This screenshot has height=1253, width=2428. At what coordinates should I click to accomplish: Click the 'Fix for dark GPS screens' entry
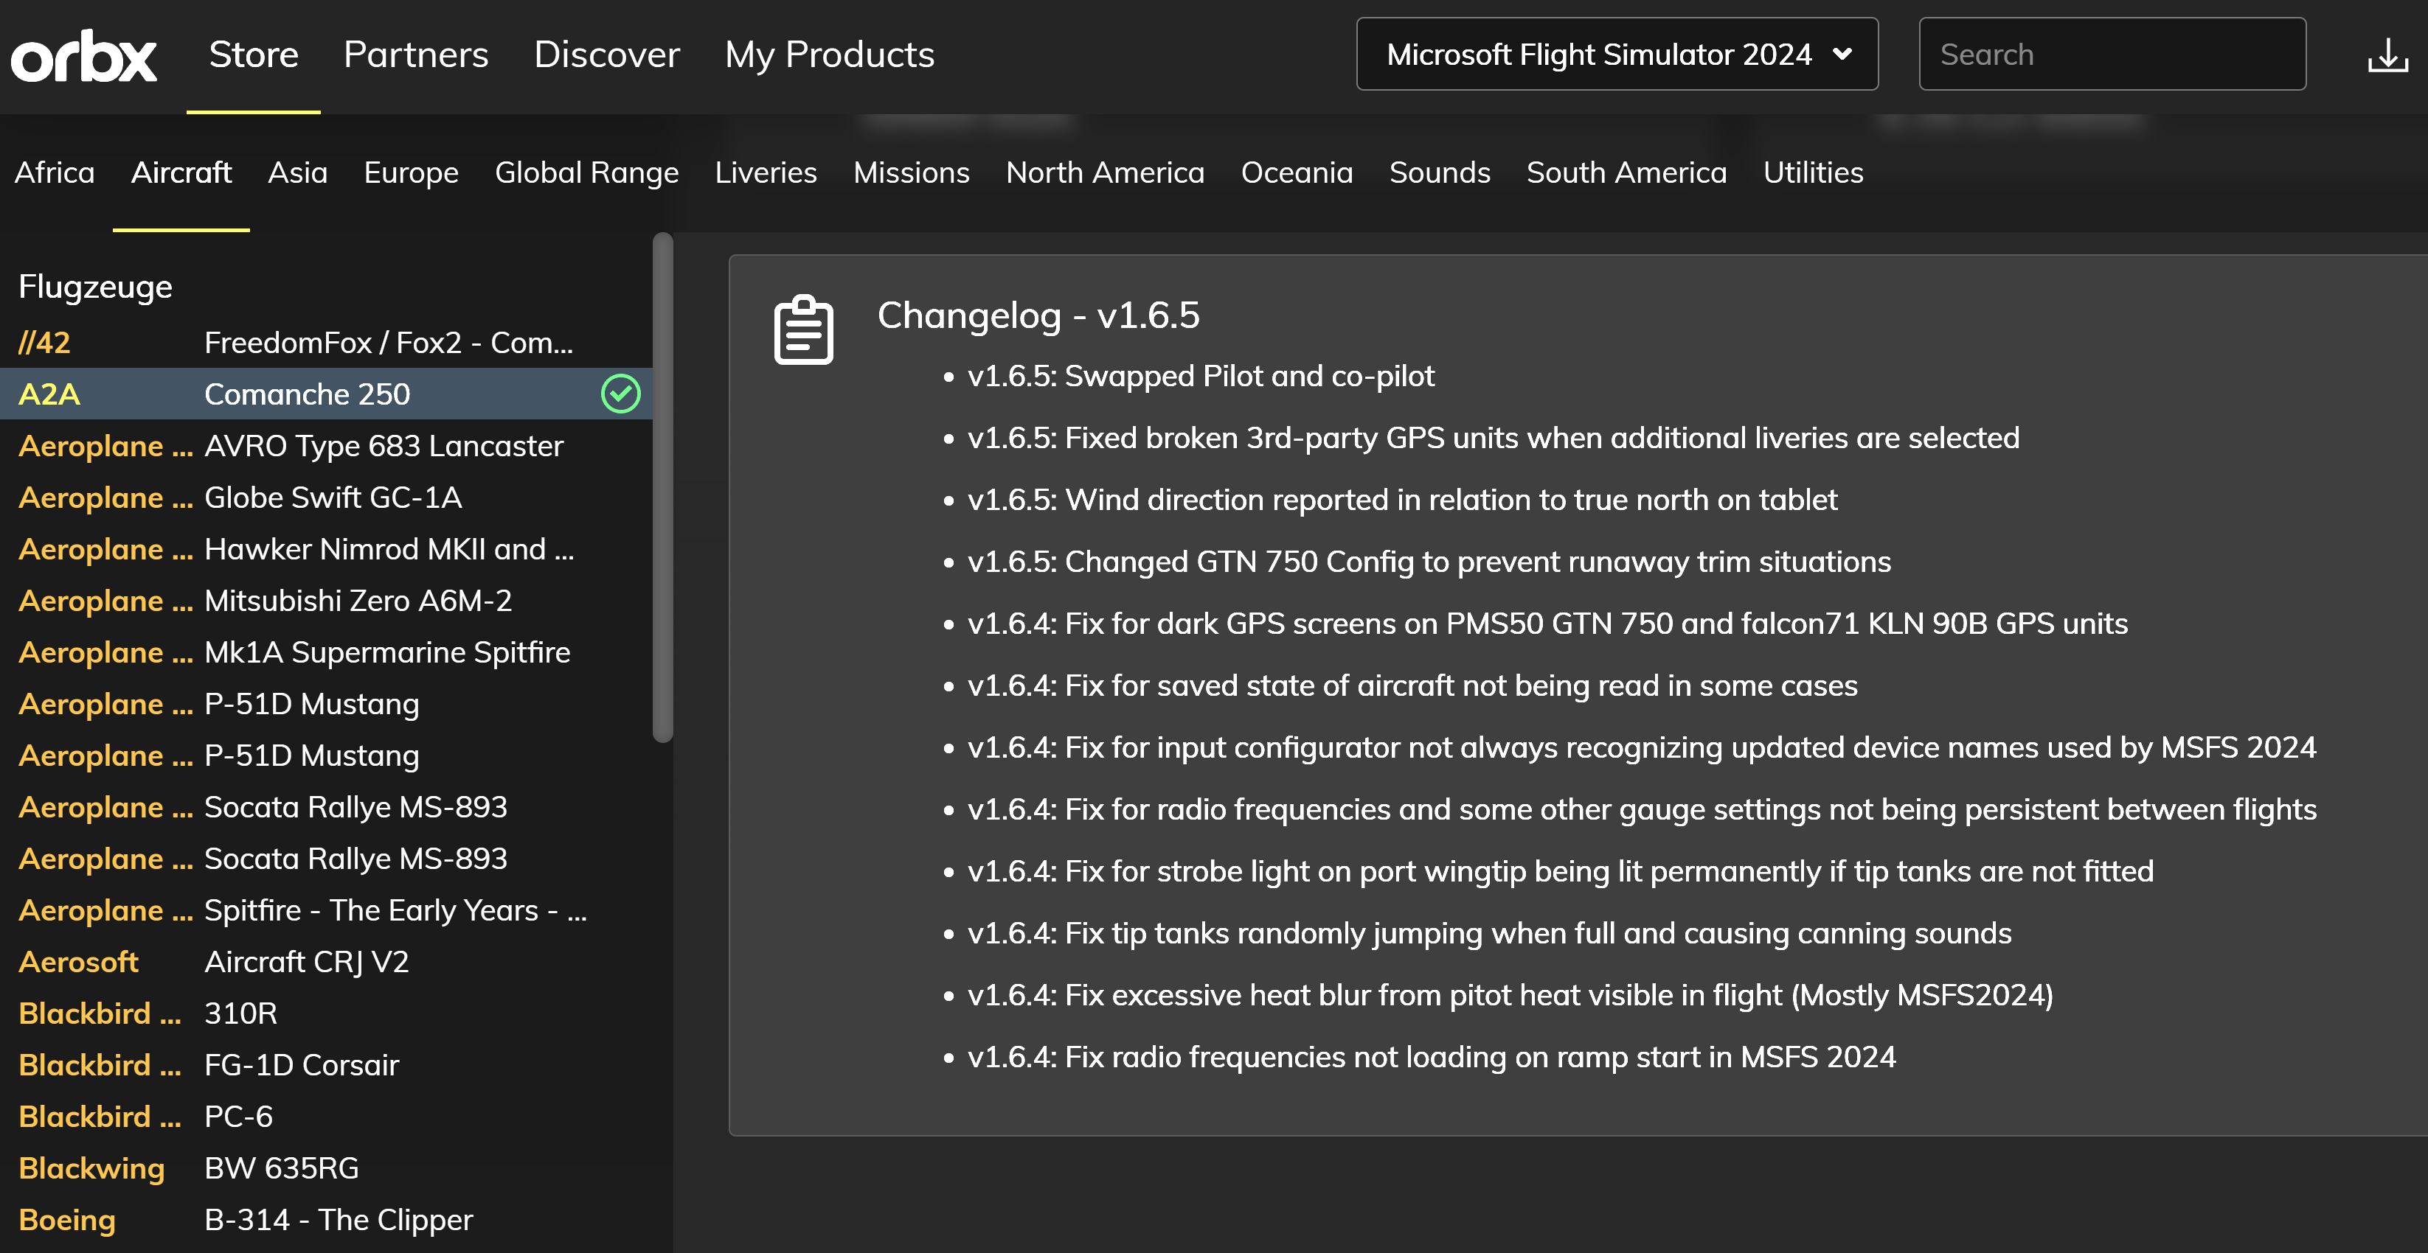pyautogui.click(x=1547, y=624)
